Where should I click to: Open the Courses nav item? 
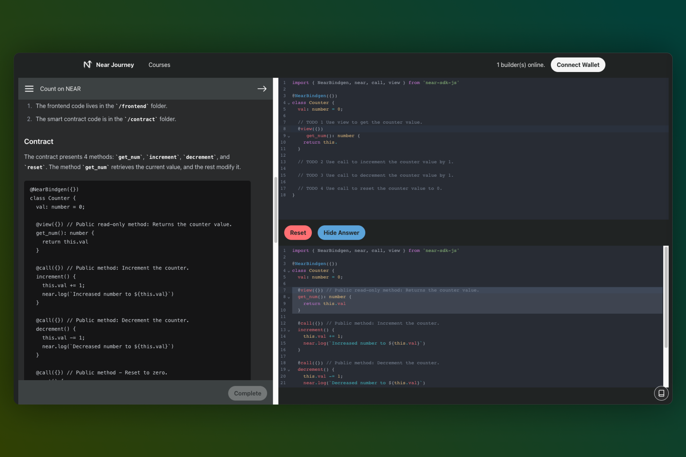[159, 65]
